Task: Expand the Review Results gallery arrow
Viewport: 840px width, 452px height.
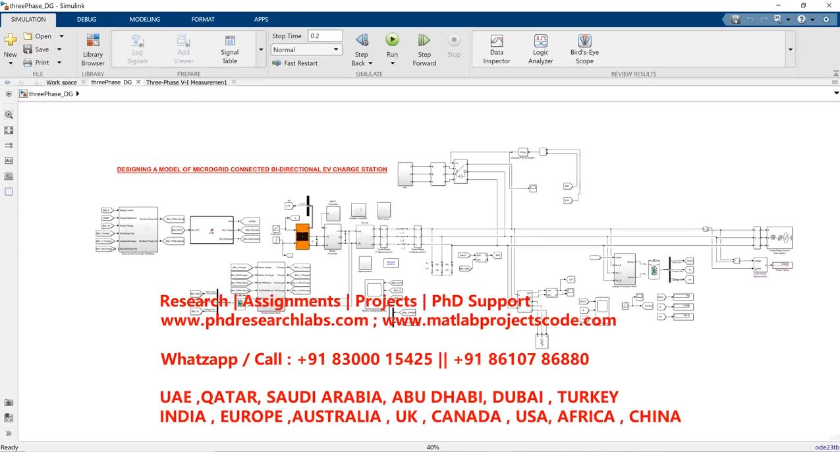Action: (791, 50)
